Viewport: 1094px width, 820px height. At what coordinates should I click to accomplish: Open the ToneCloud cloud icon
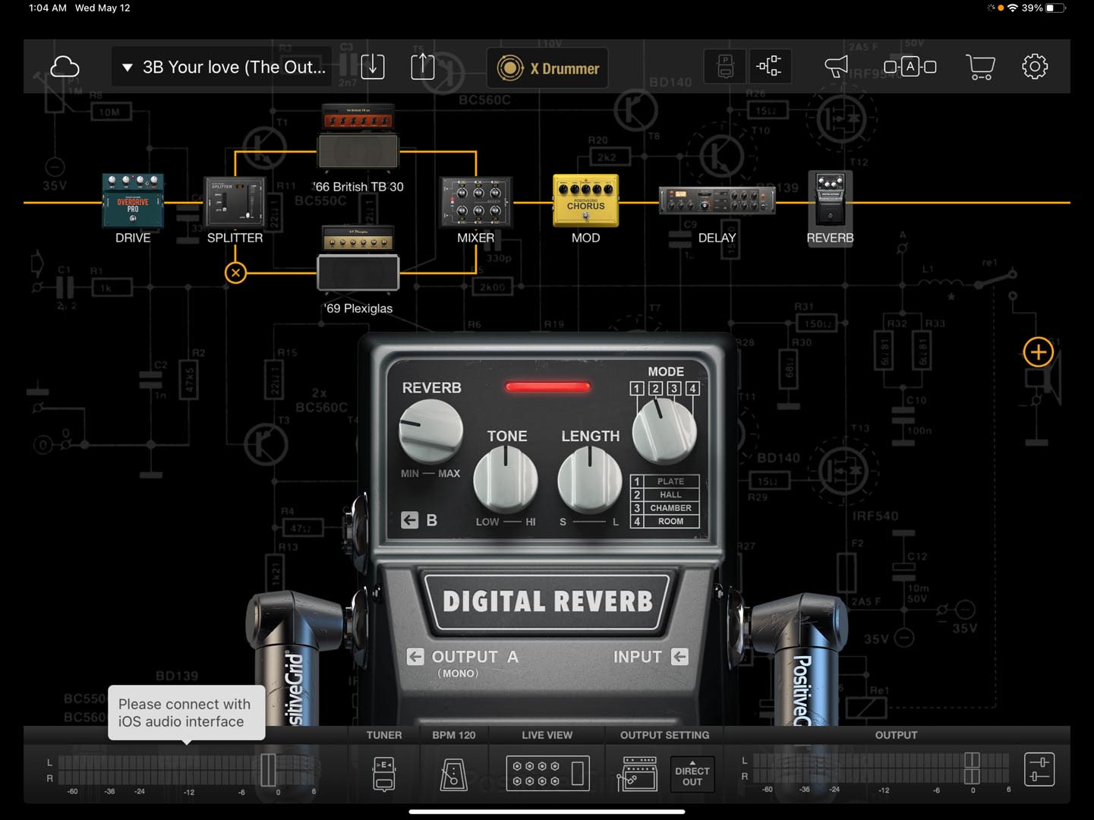[65, 67]
